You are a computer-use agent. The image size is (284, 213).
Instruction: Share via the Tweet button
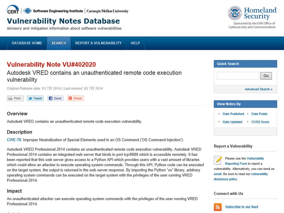pos(35,98)
